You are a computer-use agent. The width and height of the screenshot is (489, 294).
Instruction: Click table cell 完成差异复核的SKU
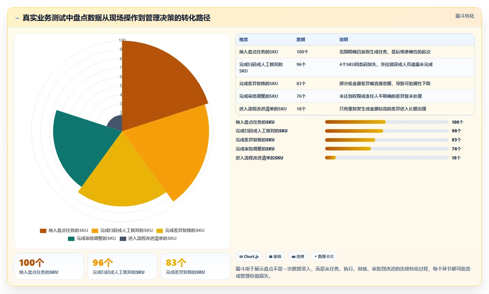pyautogui.click(x=259, y=84)
